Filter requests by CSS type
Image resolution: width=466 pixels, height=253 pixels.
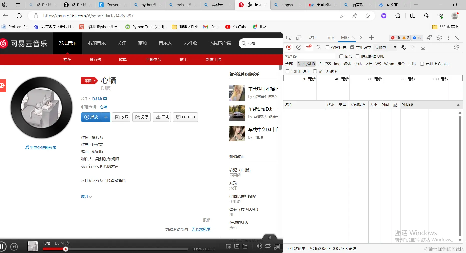[328, 64]
